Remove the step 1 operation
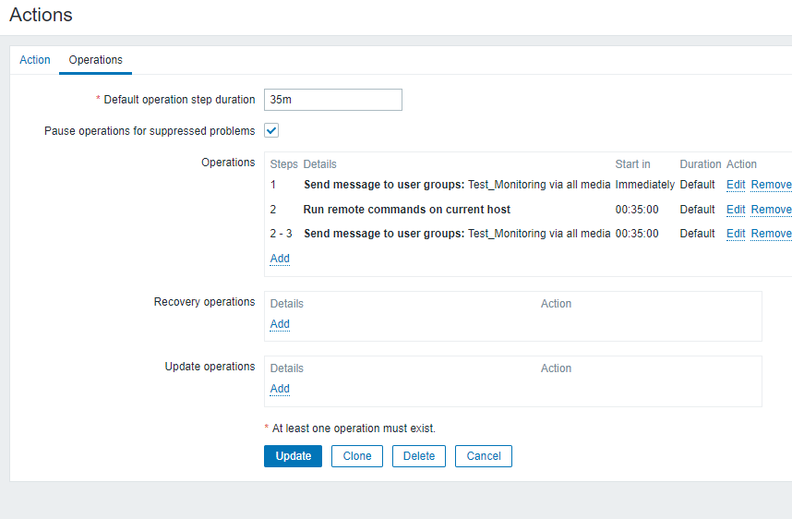 point(771,185)
